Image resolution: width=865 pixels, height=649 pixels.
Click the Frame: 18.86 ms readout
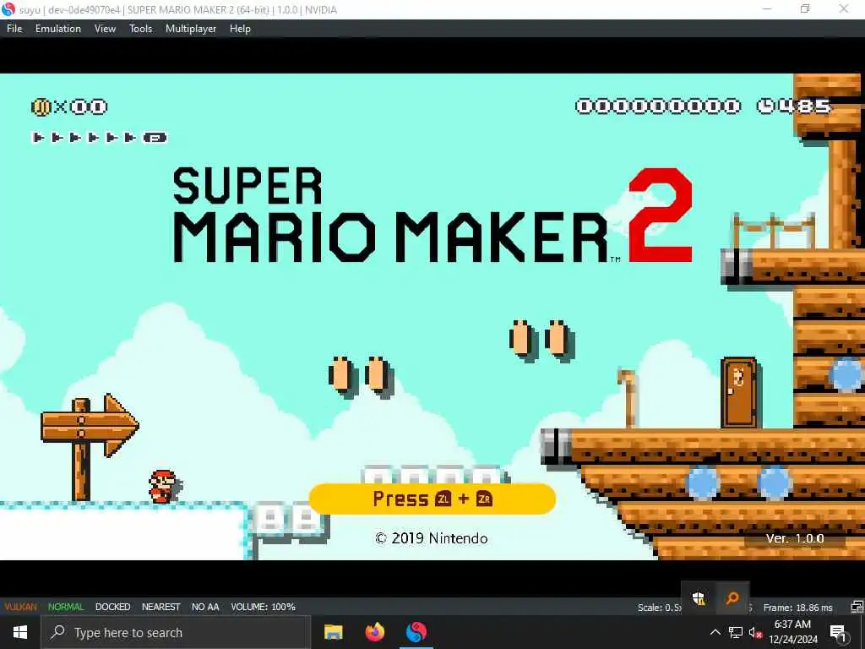point(797,607)
